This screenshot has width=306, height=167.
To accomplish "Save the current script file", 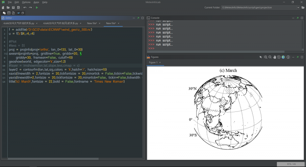I will click(13, 7).
